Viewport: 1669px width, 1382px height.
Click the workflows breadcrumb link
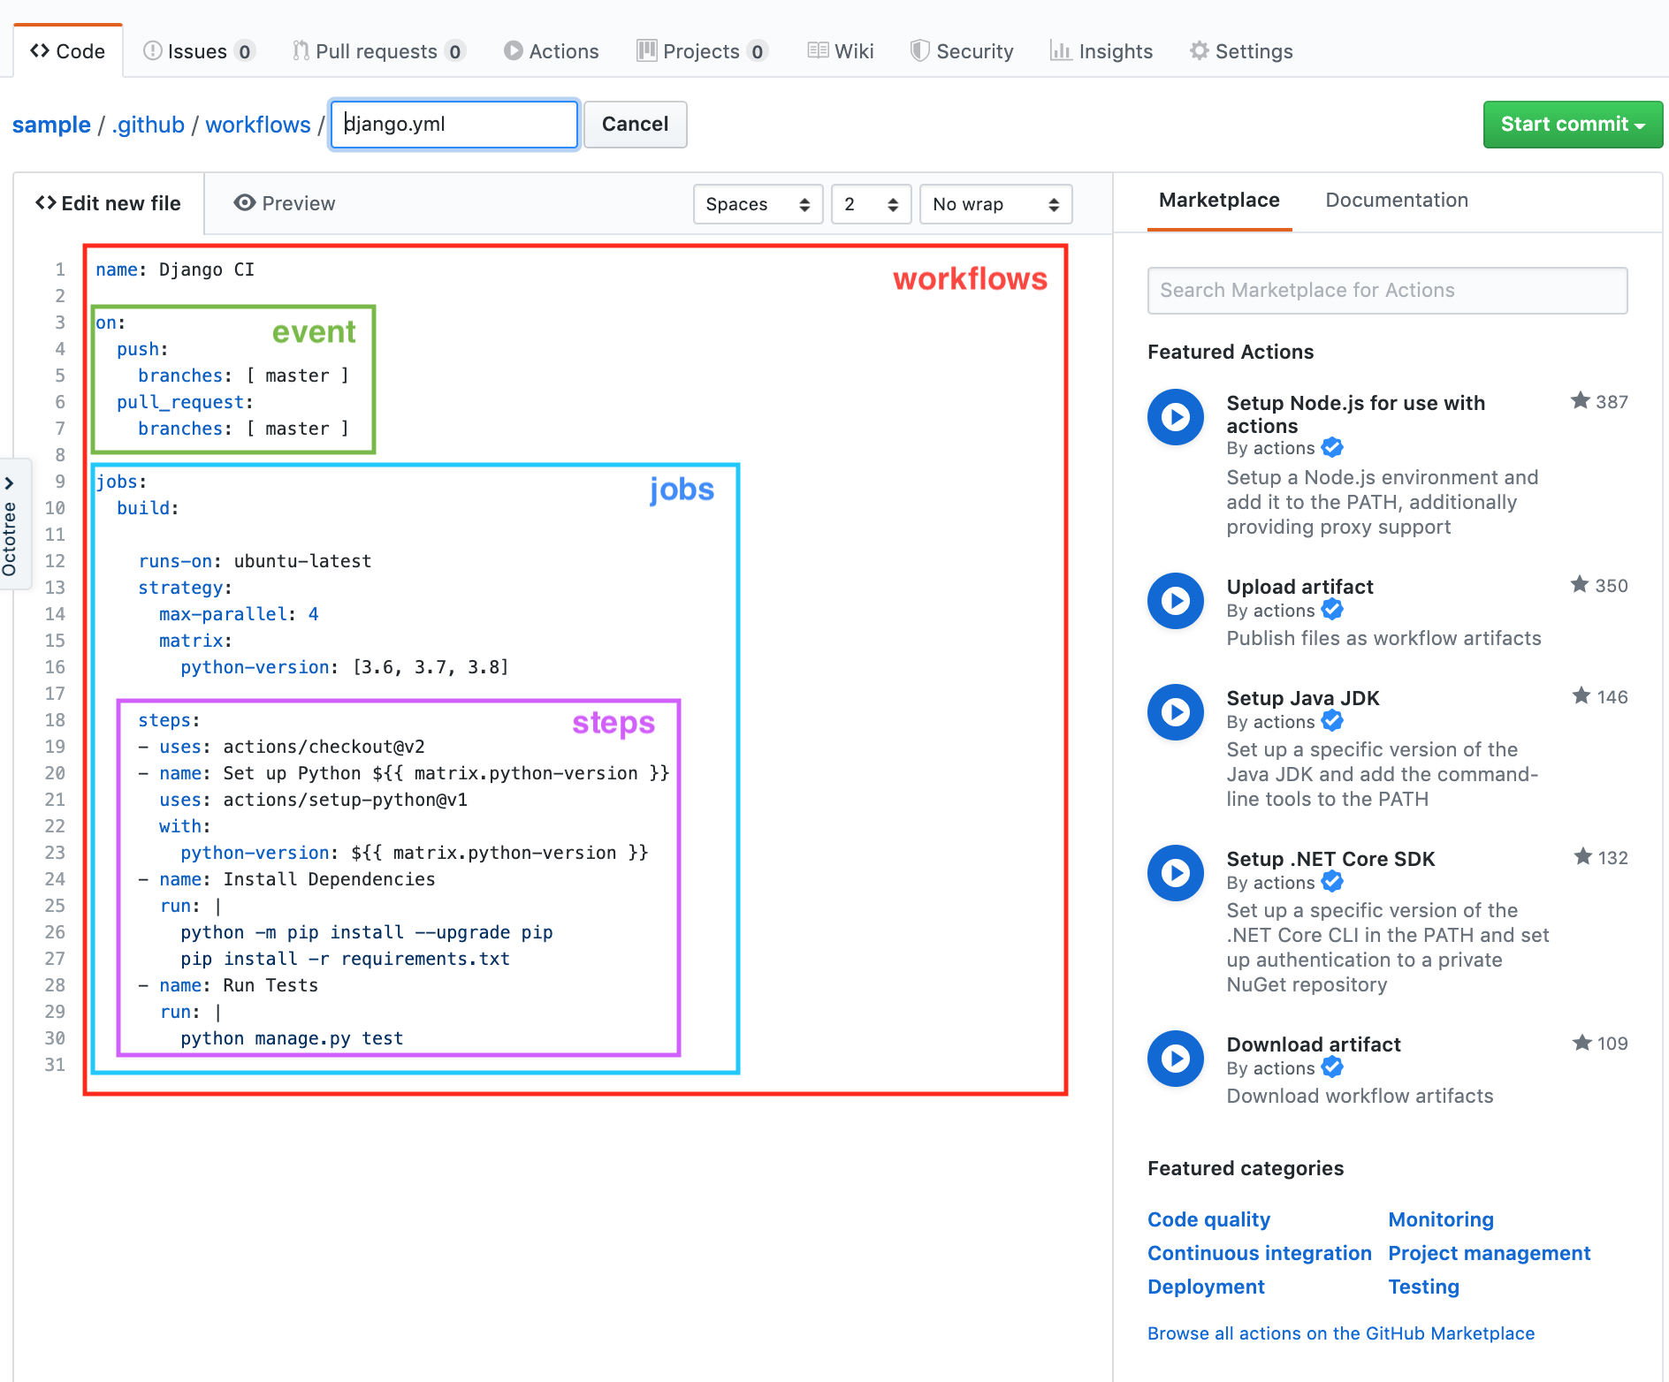pyautogui.click(x=258, y=125)
